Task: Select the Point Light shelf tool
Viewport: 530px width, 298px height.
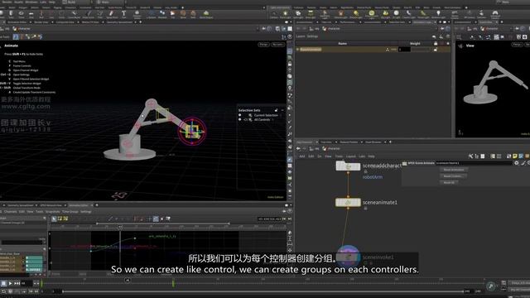Action: point(285,14)
